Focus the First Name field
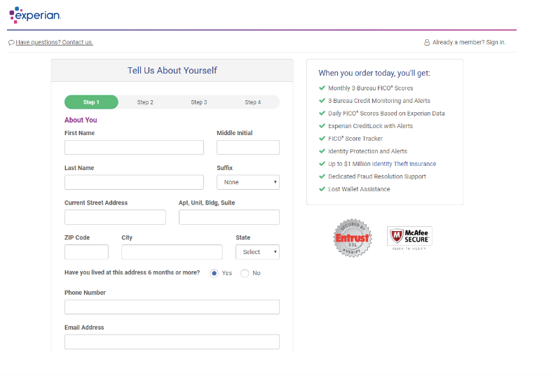This screenshot has height=376, width=558. point(134,147)
